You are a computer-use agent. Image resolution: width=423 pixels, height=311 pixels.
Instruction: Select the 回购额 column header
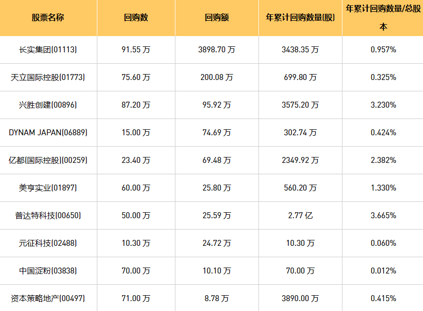click(217, 18)
